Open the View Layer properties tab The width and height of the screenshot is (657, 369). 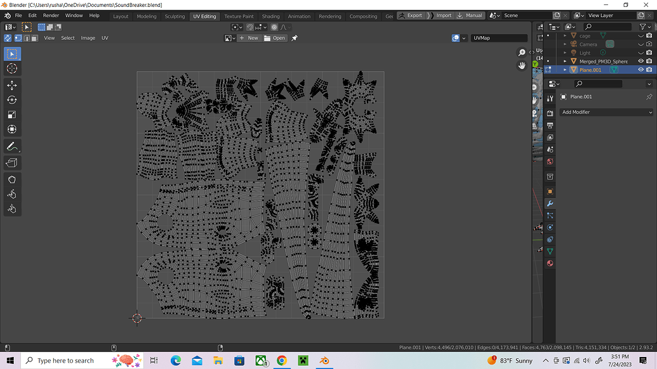pyautogui.click(x=550, y=138)
